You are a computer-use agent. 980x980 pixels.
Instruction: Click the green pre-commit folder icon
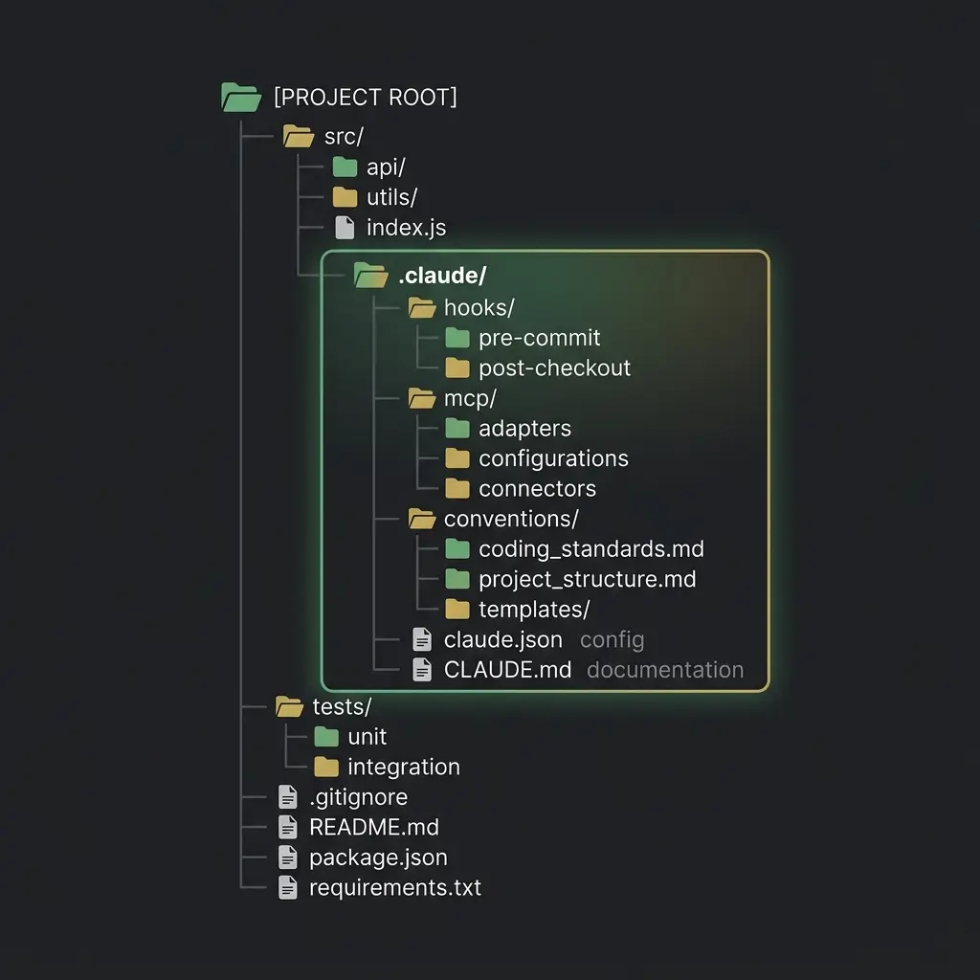coord(457,338)
